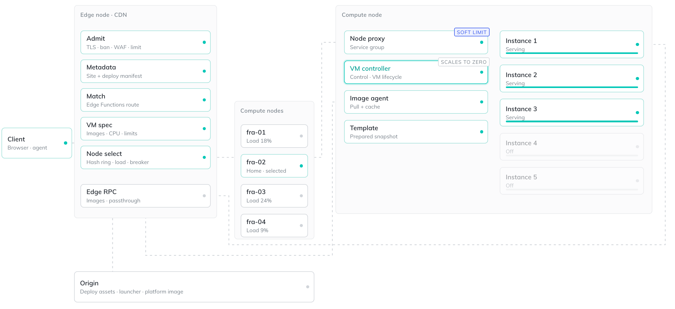
Task: Click the status dot on Image agent
Action: click(482, 102)
